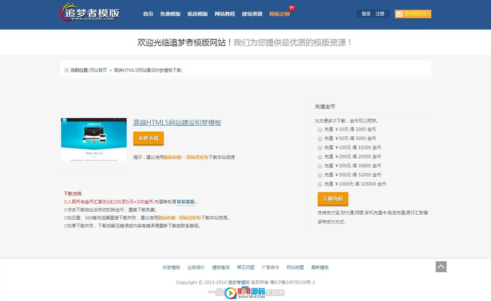Open the 首页 navigation item
Image resolution: width=491 pixels, height=301 pixels.
pyautogui.click(x=148, y=14)
